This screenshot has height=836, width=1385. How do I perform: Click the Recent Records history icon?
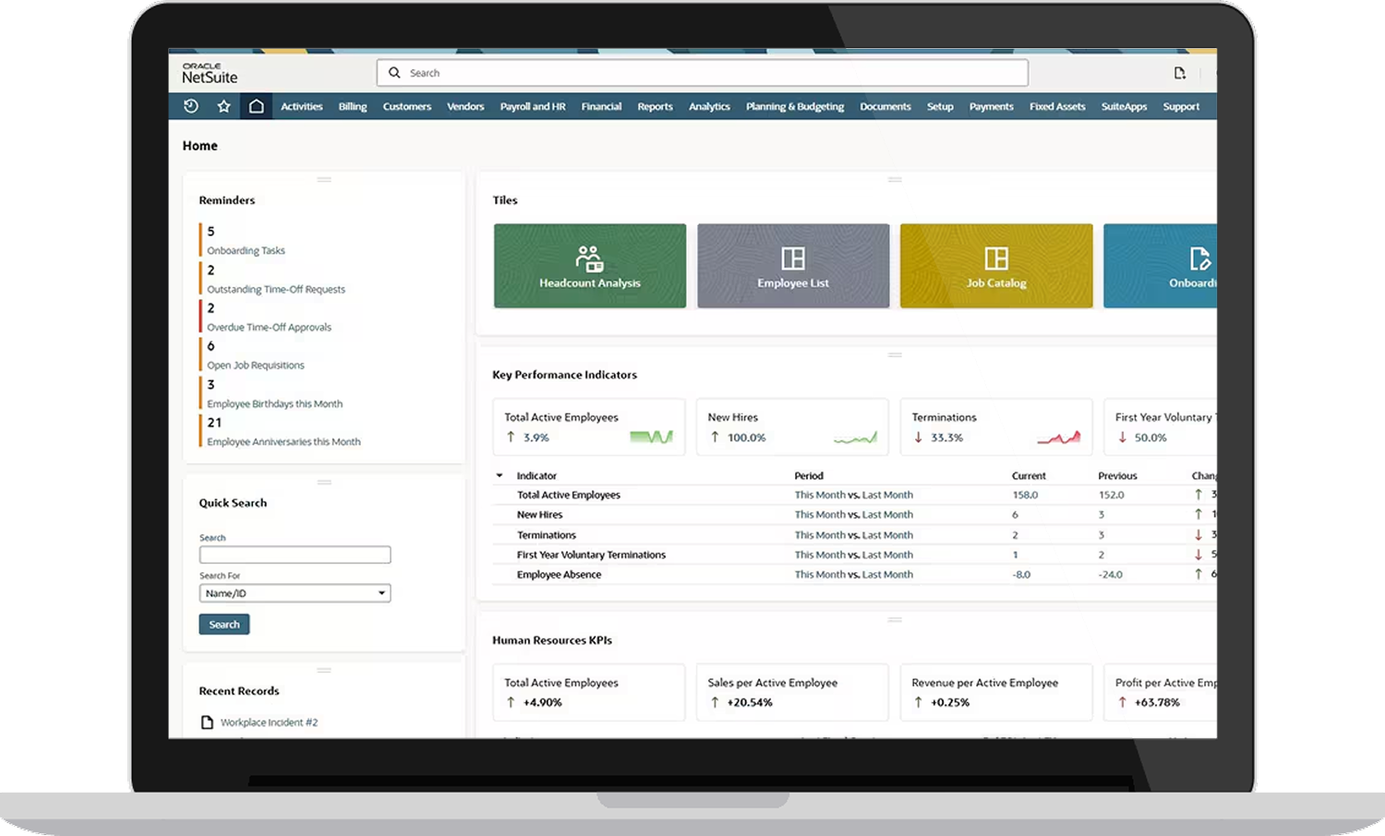(191, 106)
